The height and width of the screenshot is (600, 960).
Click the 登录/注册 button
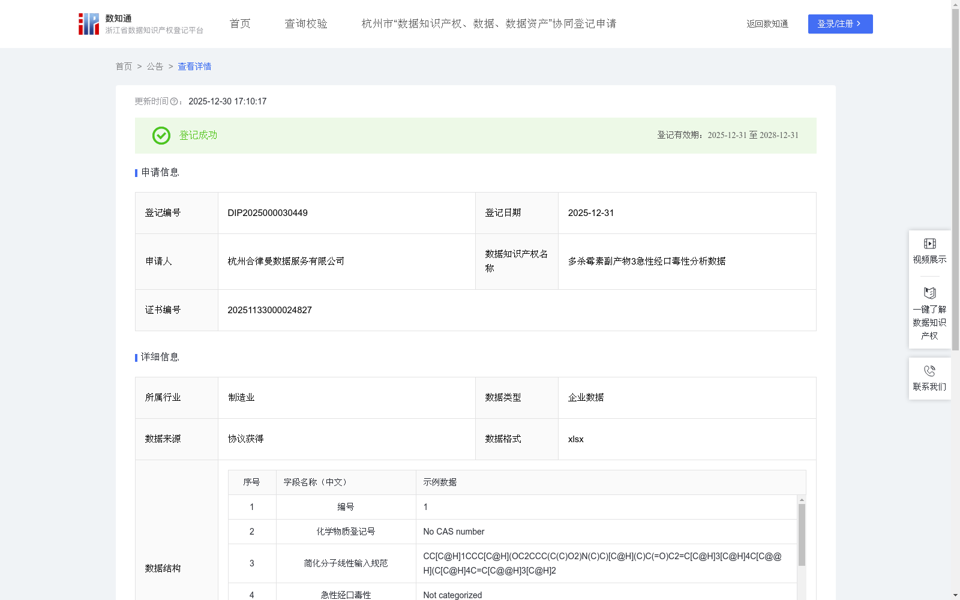point(840,24)
